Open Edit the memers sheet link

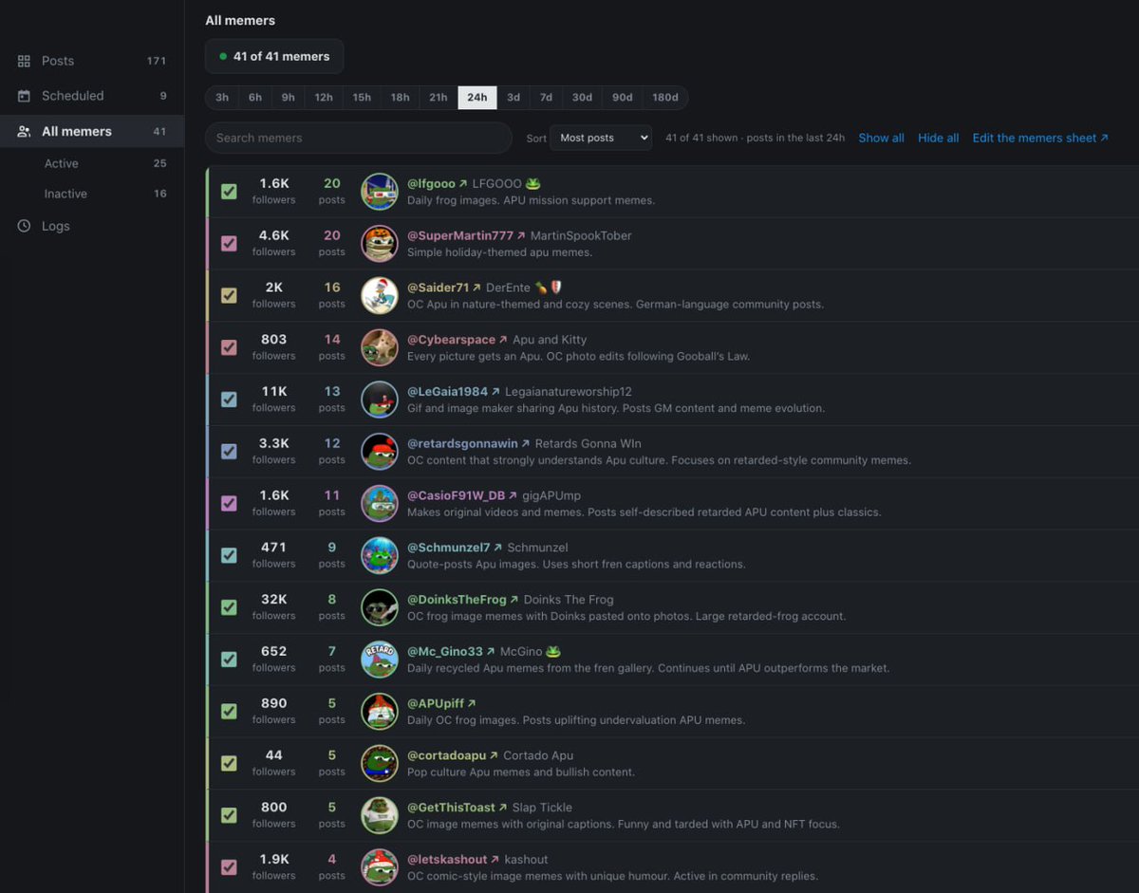(x=1040, y=138)
